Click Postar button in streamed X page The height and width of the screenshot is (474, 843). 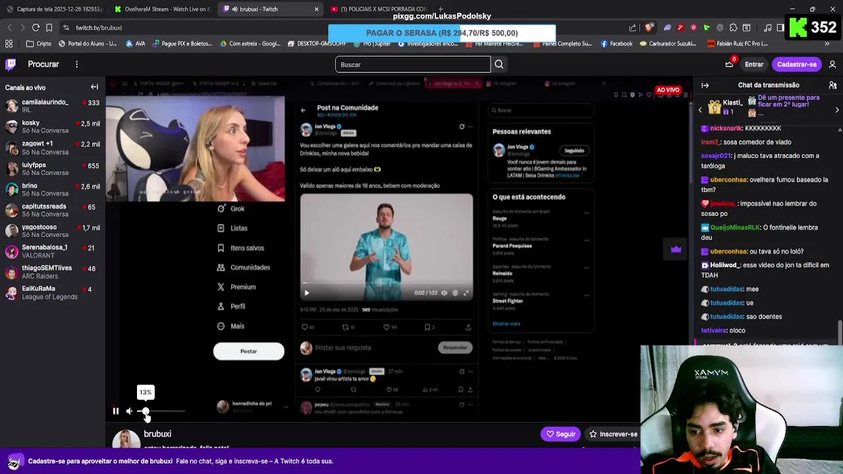[x=248, y=351]
